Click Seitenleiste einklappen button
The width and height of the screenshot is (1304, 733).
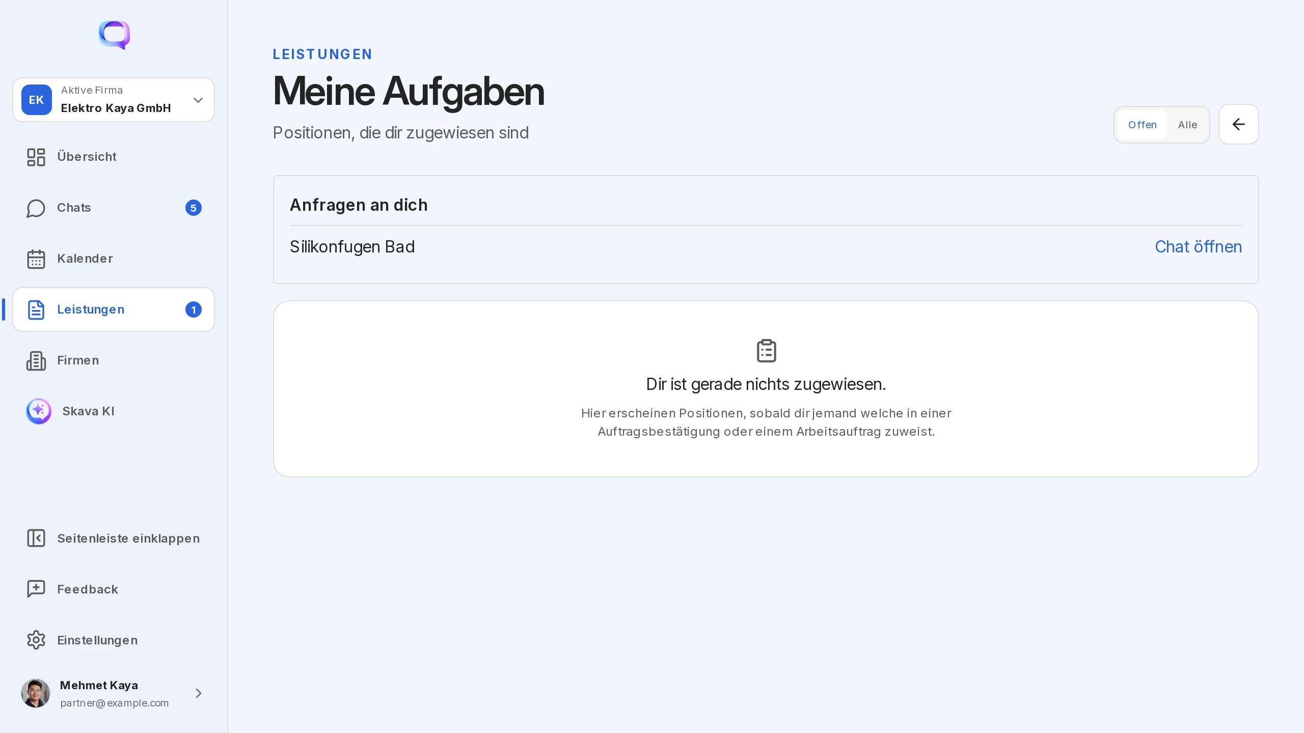click(114, 538)
